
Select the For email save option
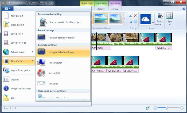pos(63,83)
